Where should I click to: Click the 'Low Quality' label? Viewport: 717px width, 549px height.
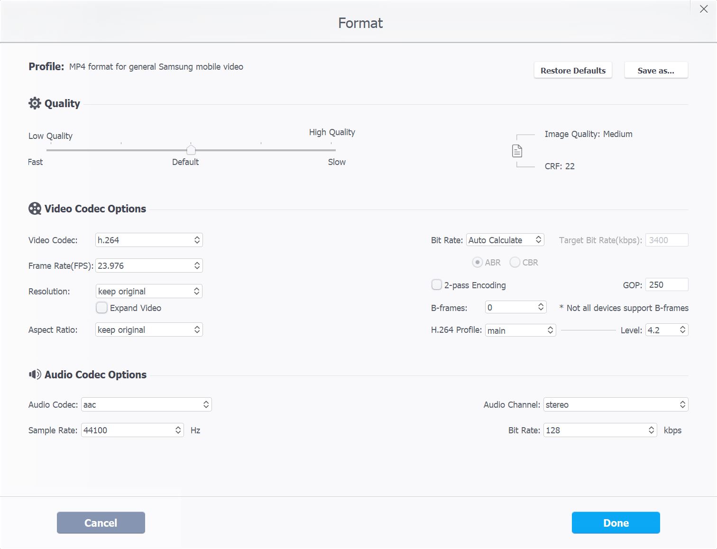click(x=50, y=136)
